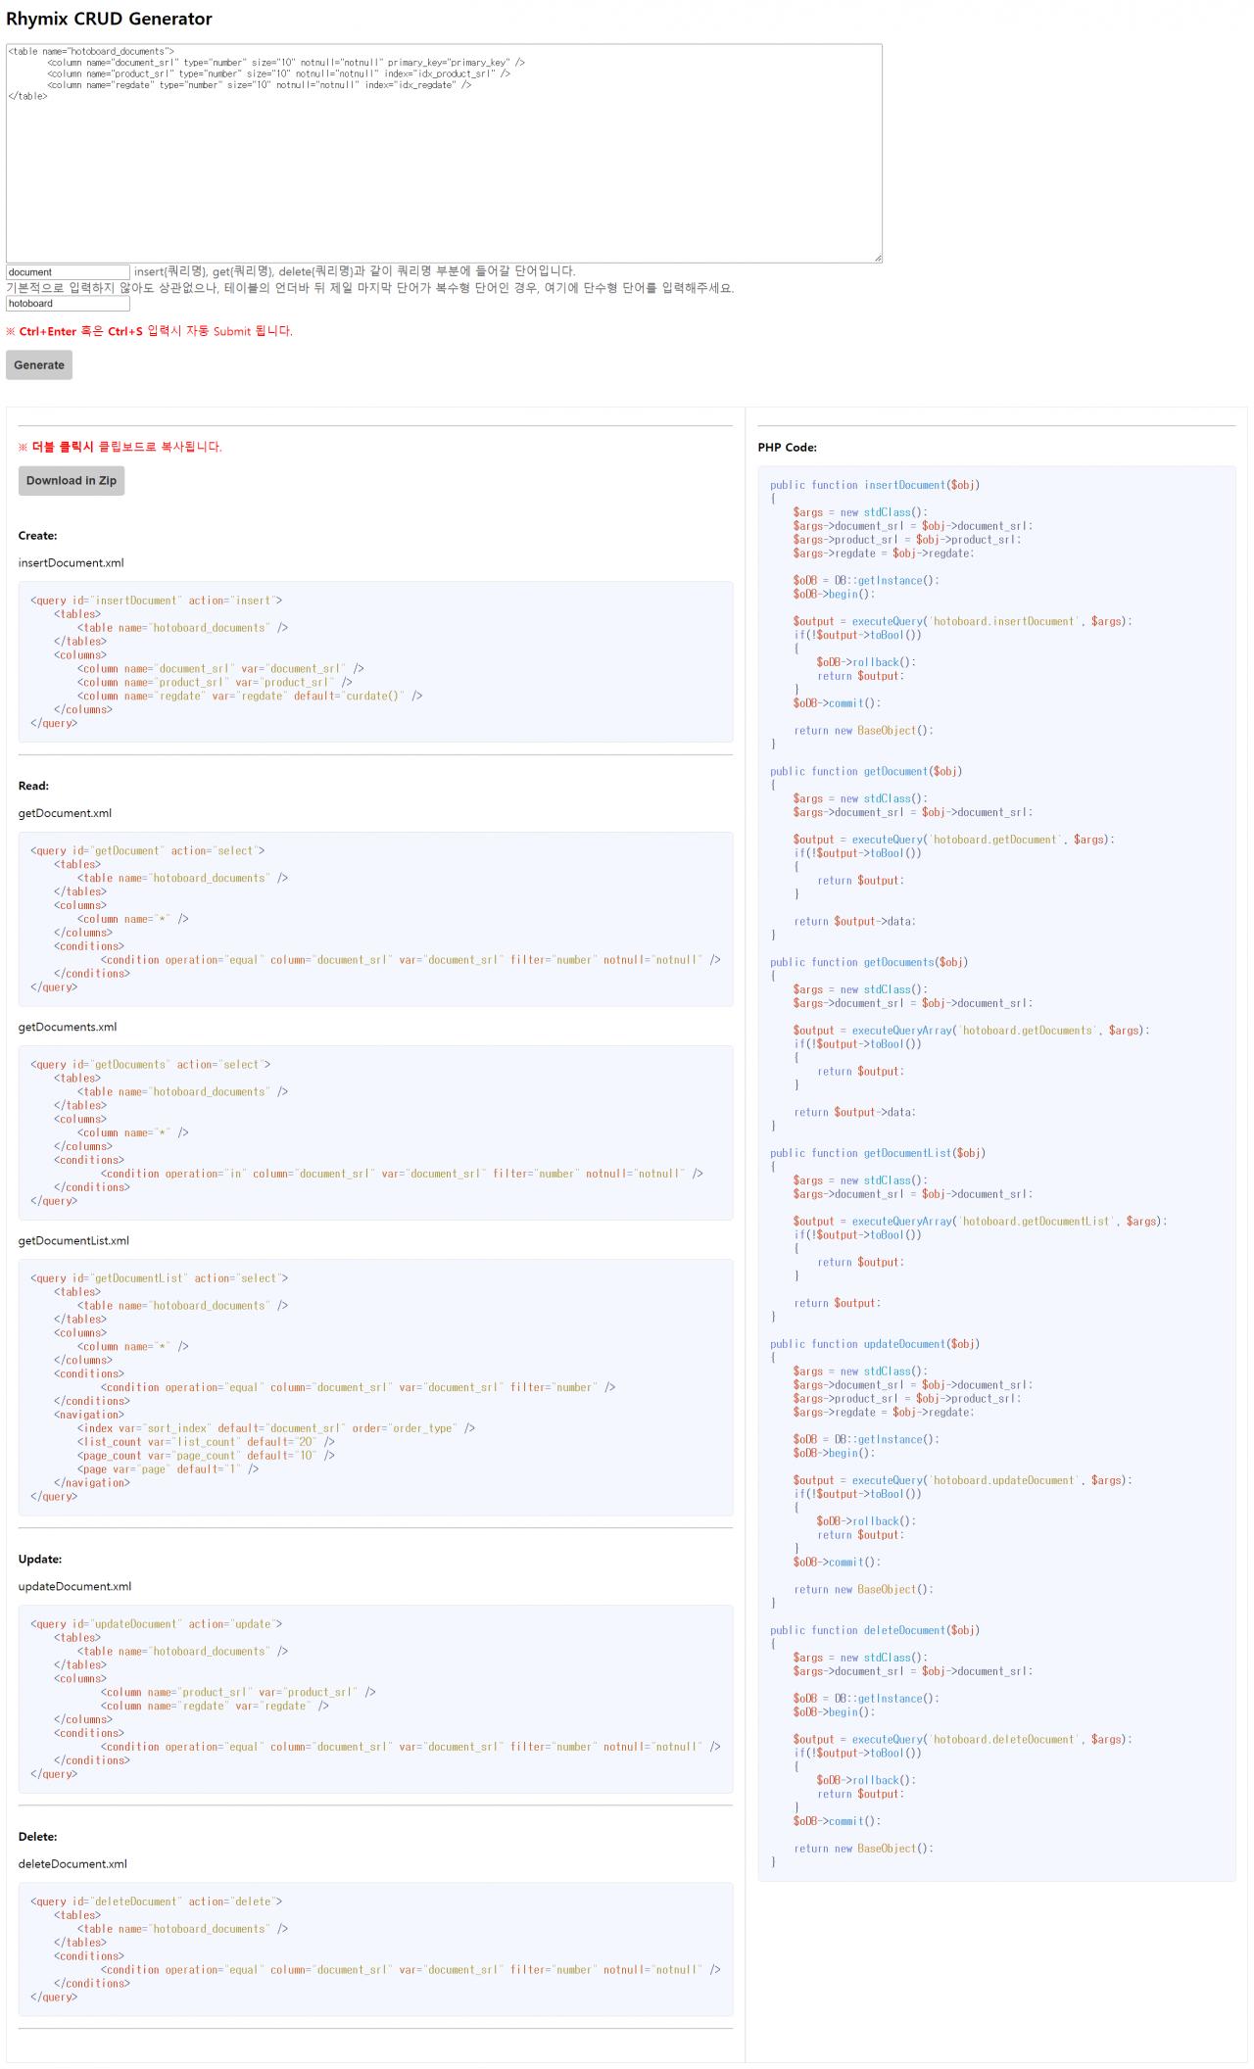Image resolution: width=1254 pixels, height=2069 pixels.
Task: Click the 'Create:' section label
Action: [x=37, y=535]
